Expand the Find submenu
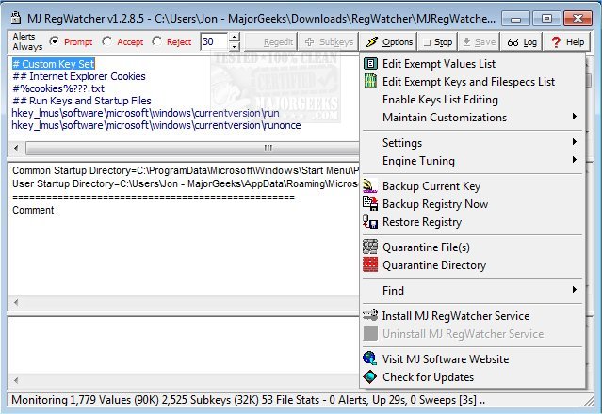The height and width of the screenshot is (414, 602). (473, 290)
